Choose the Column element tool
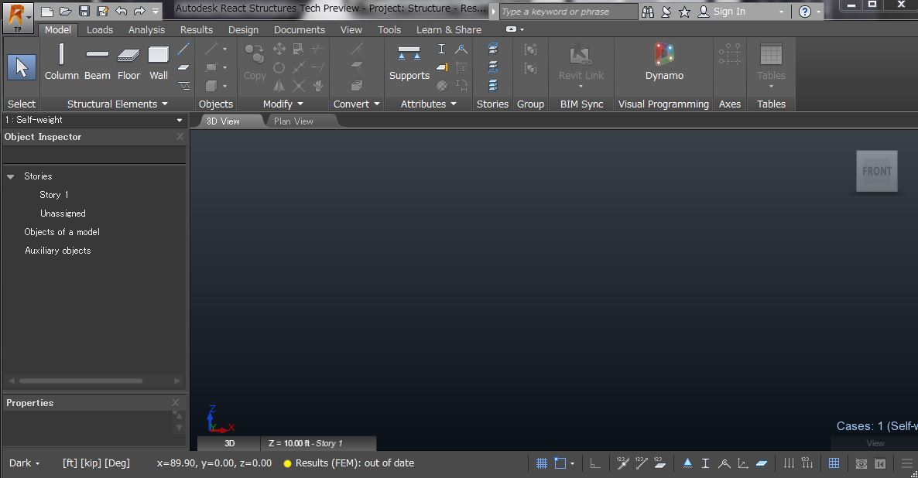This screenshot has height=478, width=918. [61, 62]
